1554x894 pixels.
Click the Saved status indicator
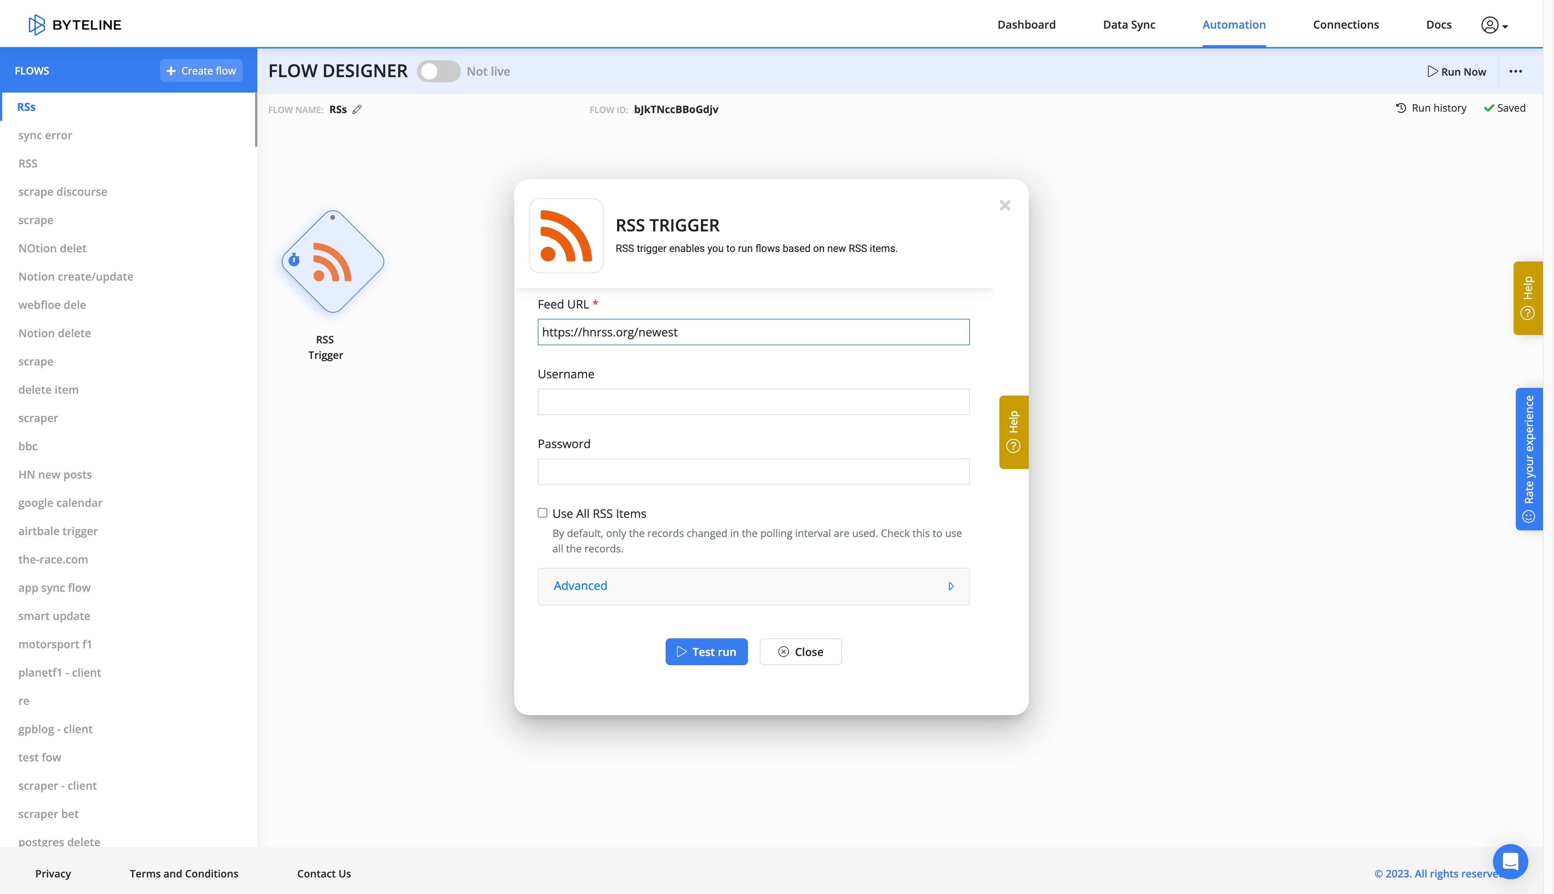[x=1505, y=108]
